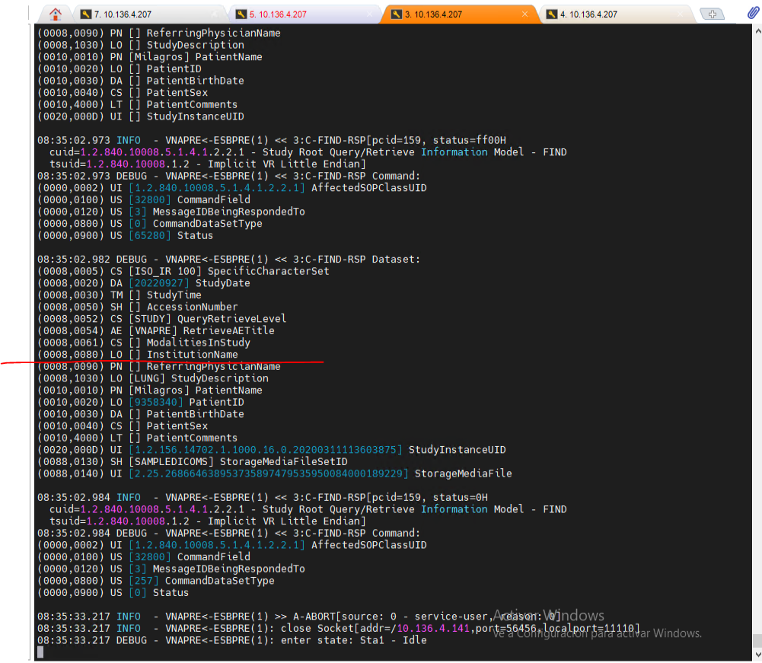Click the scrollbar thumb at the bottom
762x663 pixels.
(756, 640)
